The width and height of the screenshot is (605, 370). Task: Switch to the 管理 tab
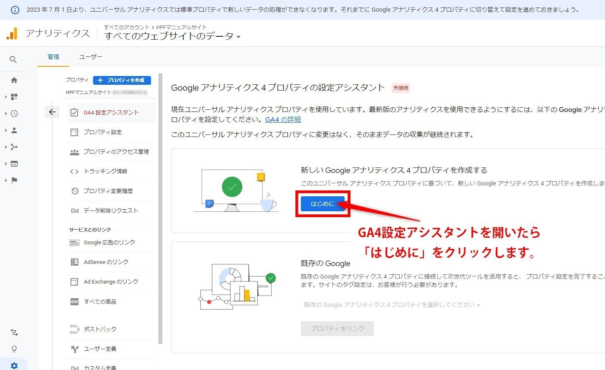coord(53,57)
